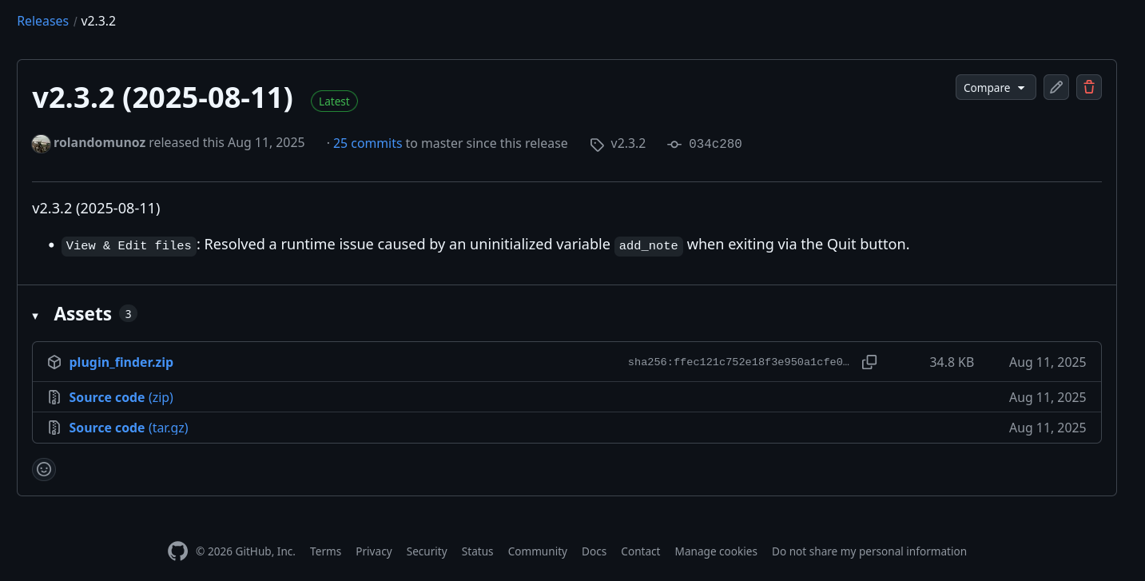Open the Compare dropdown
This screenshot has height=581, width=1145.
click(996, 87)
